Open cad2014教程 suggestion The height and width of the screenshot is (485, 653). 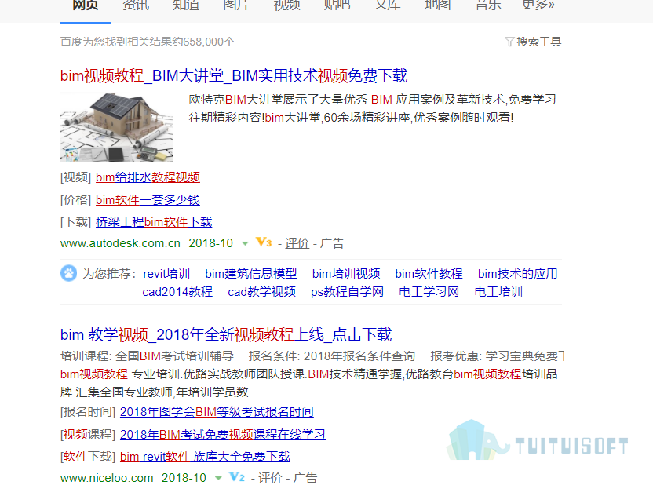click(x=177, y=292)
